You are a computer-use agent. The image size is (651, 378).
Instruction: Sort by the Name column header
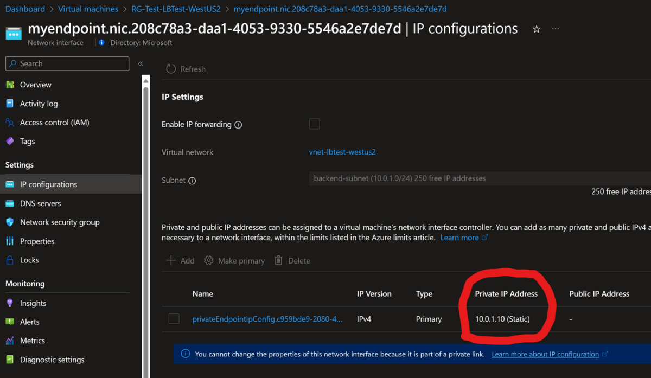click(202, 294)
